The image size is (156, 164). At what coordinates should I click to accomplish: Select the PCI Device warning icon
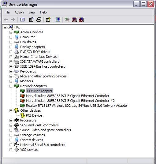click(22, 115)
